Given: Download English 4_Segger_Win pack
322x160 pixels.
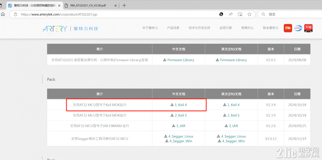Looking at the screenshot, I should pyautogui.click(x=231, y=141).
